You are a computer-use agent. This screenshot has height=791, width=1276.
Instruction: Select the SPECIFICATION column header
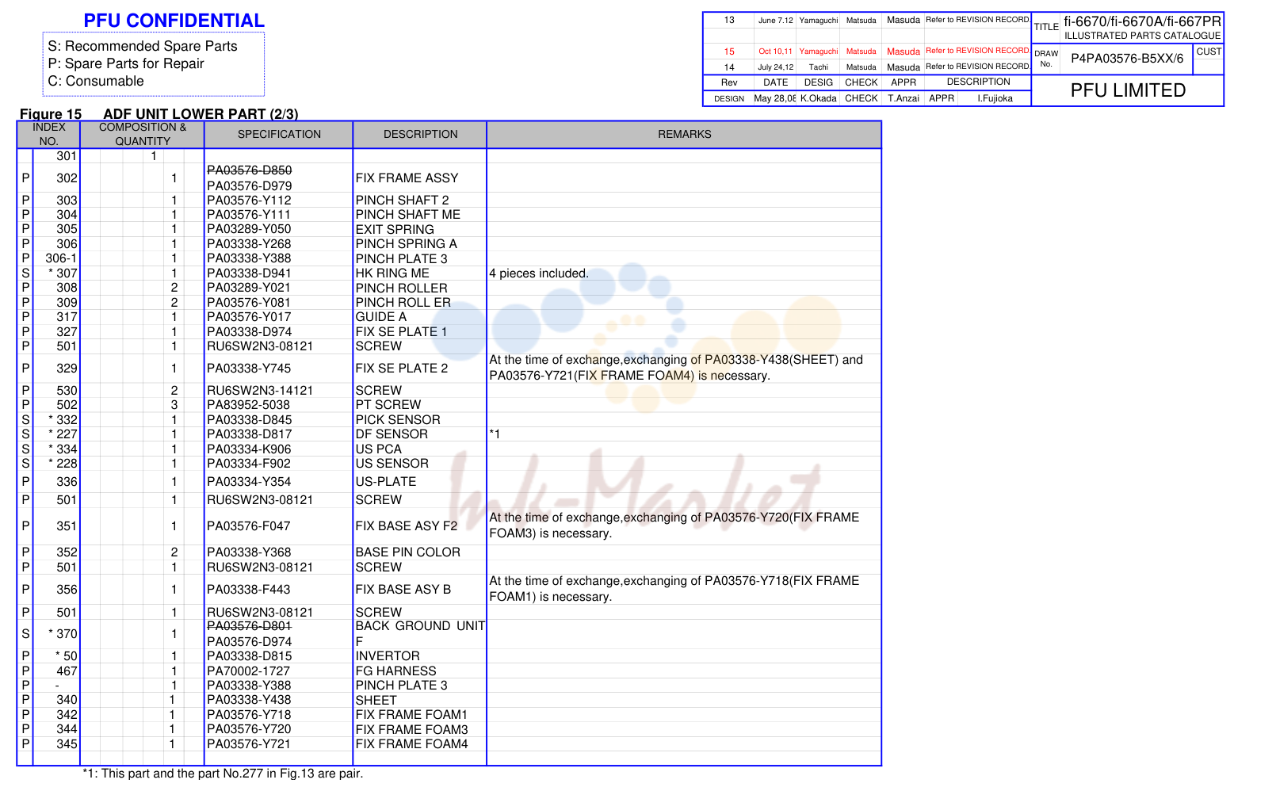coord(279,134)
